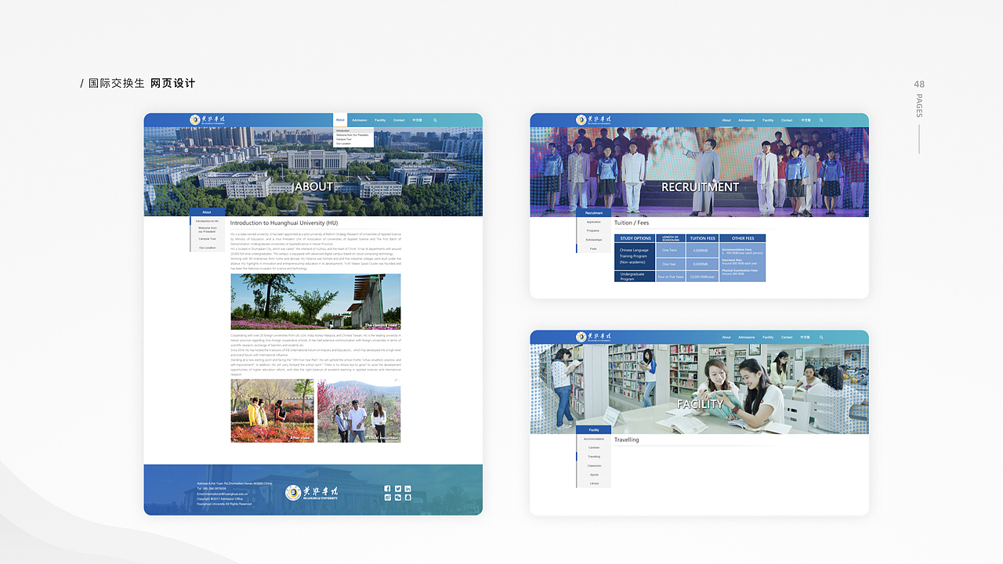Click the Four or Five Years cell
1003x564 pixels.
[x=671, y=277]
